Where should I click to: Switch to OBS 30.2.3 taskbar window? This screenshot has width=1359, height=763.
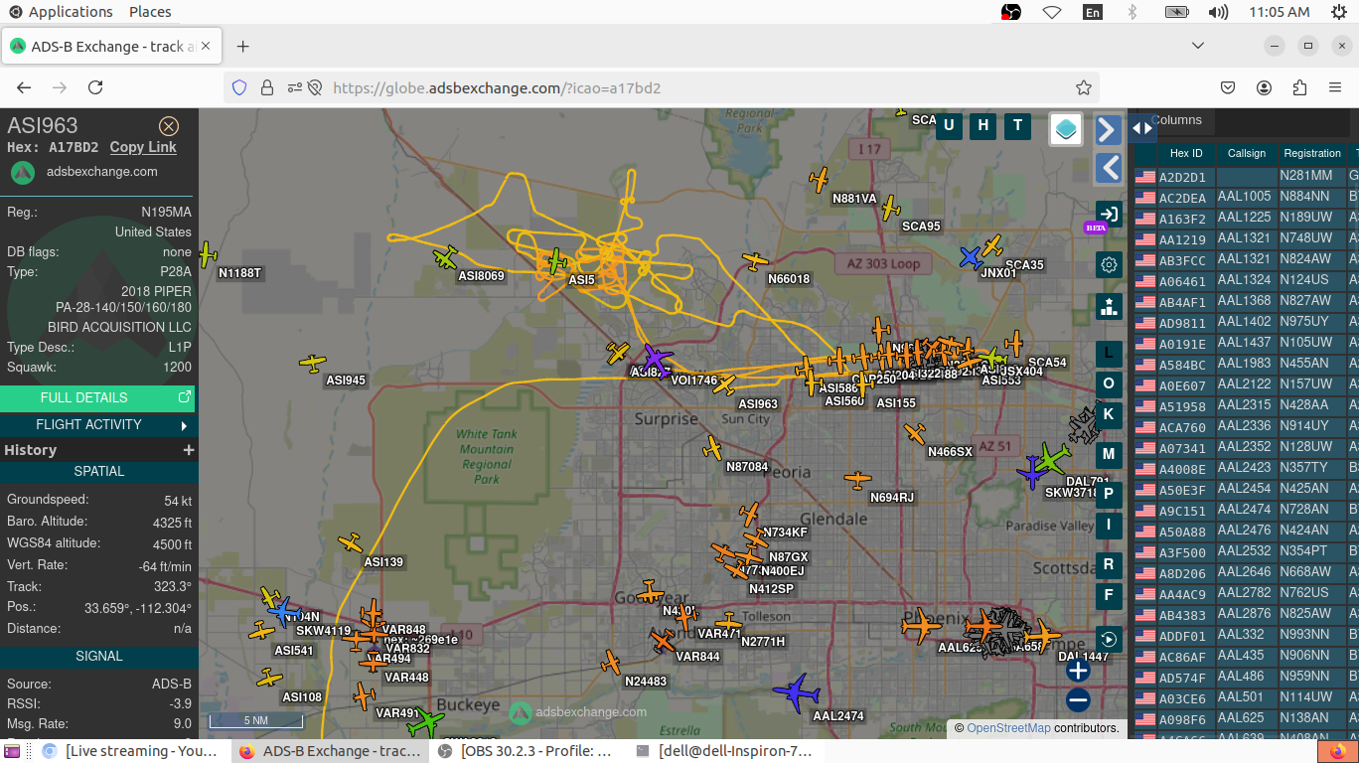tap(525, 751)
